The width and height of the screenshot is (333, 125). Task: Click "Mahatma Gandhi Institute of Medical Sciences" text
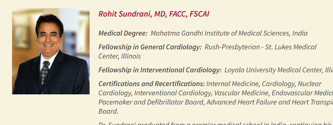coord(221,33)
